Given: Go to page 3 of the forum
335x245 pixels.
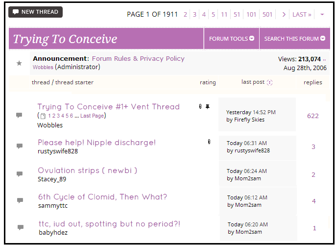Looking at the screenshot, I should (194, 15).
